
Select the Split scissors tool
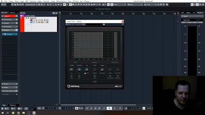(81, 4)
